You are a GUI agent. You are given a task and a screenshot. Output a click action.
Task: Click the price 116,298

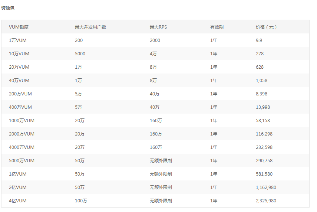click(x=264, y=134)
